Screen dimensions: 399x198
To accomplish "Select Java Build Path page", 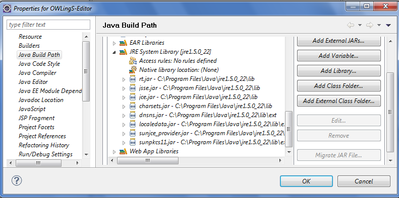I will coord(39,55).
